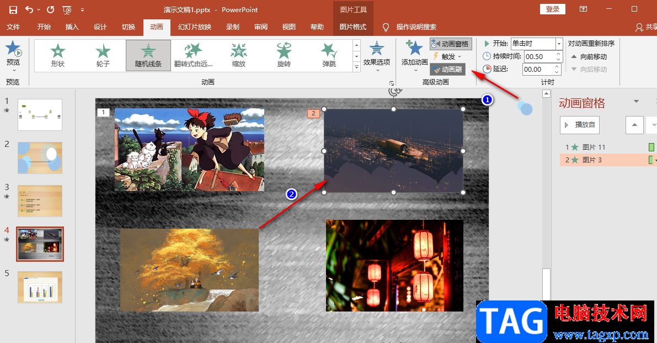Preview the animation with the star icon
This screenshot has height=343, width=657.
[13, 49]
